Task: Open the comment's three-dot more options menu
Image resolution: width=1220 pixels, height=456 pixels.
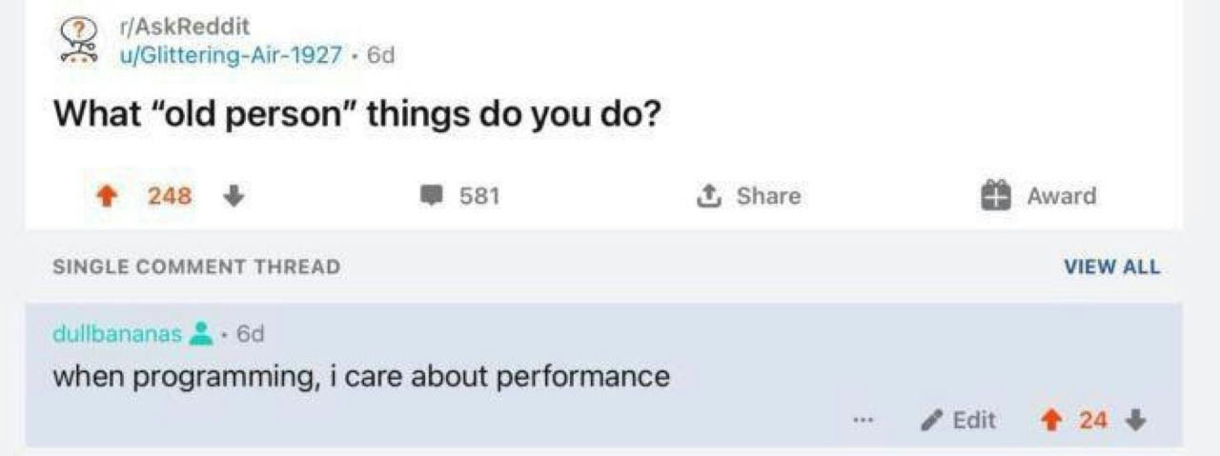Action: click(864, 420)
